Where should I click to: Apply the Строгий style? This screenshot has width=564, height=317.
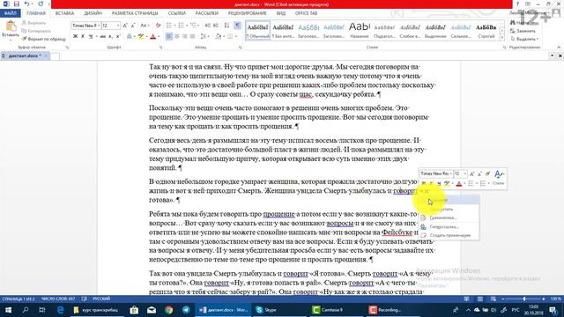pos(486,31)
